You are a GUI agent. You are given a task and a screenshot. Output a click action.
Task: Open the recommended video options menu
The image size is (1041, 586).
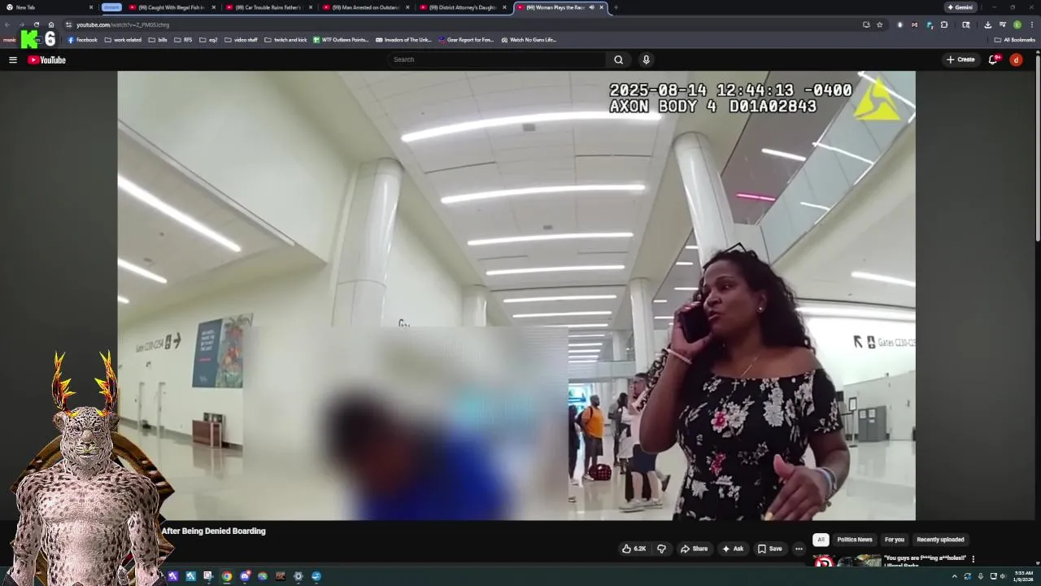(x=973, y=559)
